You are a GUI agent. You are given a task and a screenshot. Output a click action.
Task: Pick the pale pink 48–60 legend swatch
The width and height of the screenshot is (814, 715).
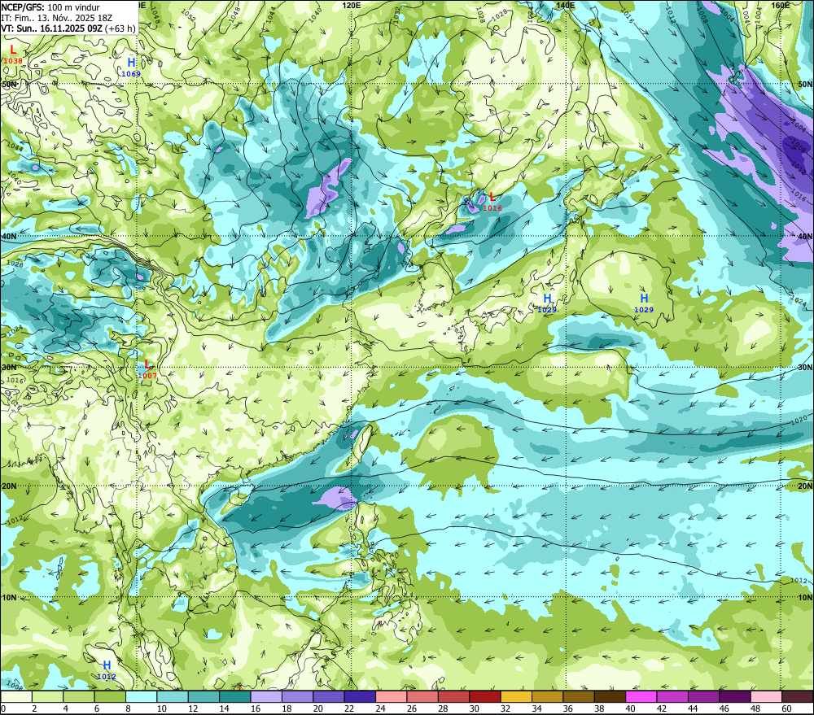coord(766,697)
